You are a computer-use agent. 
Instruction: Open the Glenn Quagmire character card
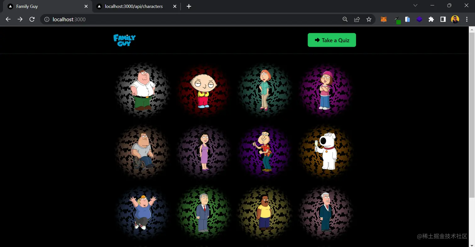point(265,151)
